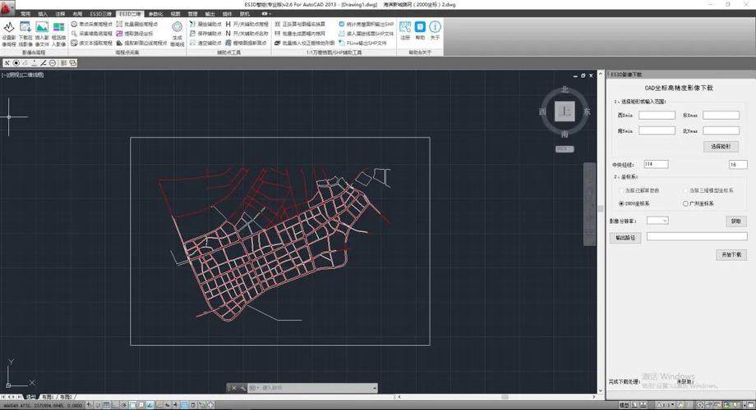This screenshot has width=756, height=410.
Task: Select the 当前已解算参数 radio option
Action: pyautogui.click(x=621, y=190)
